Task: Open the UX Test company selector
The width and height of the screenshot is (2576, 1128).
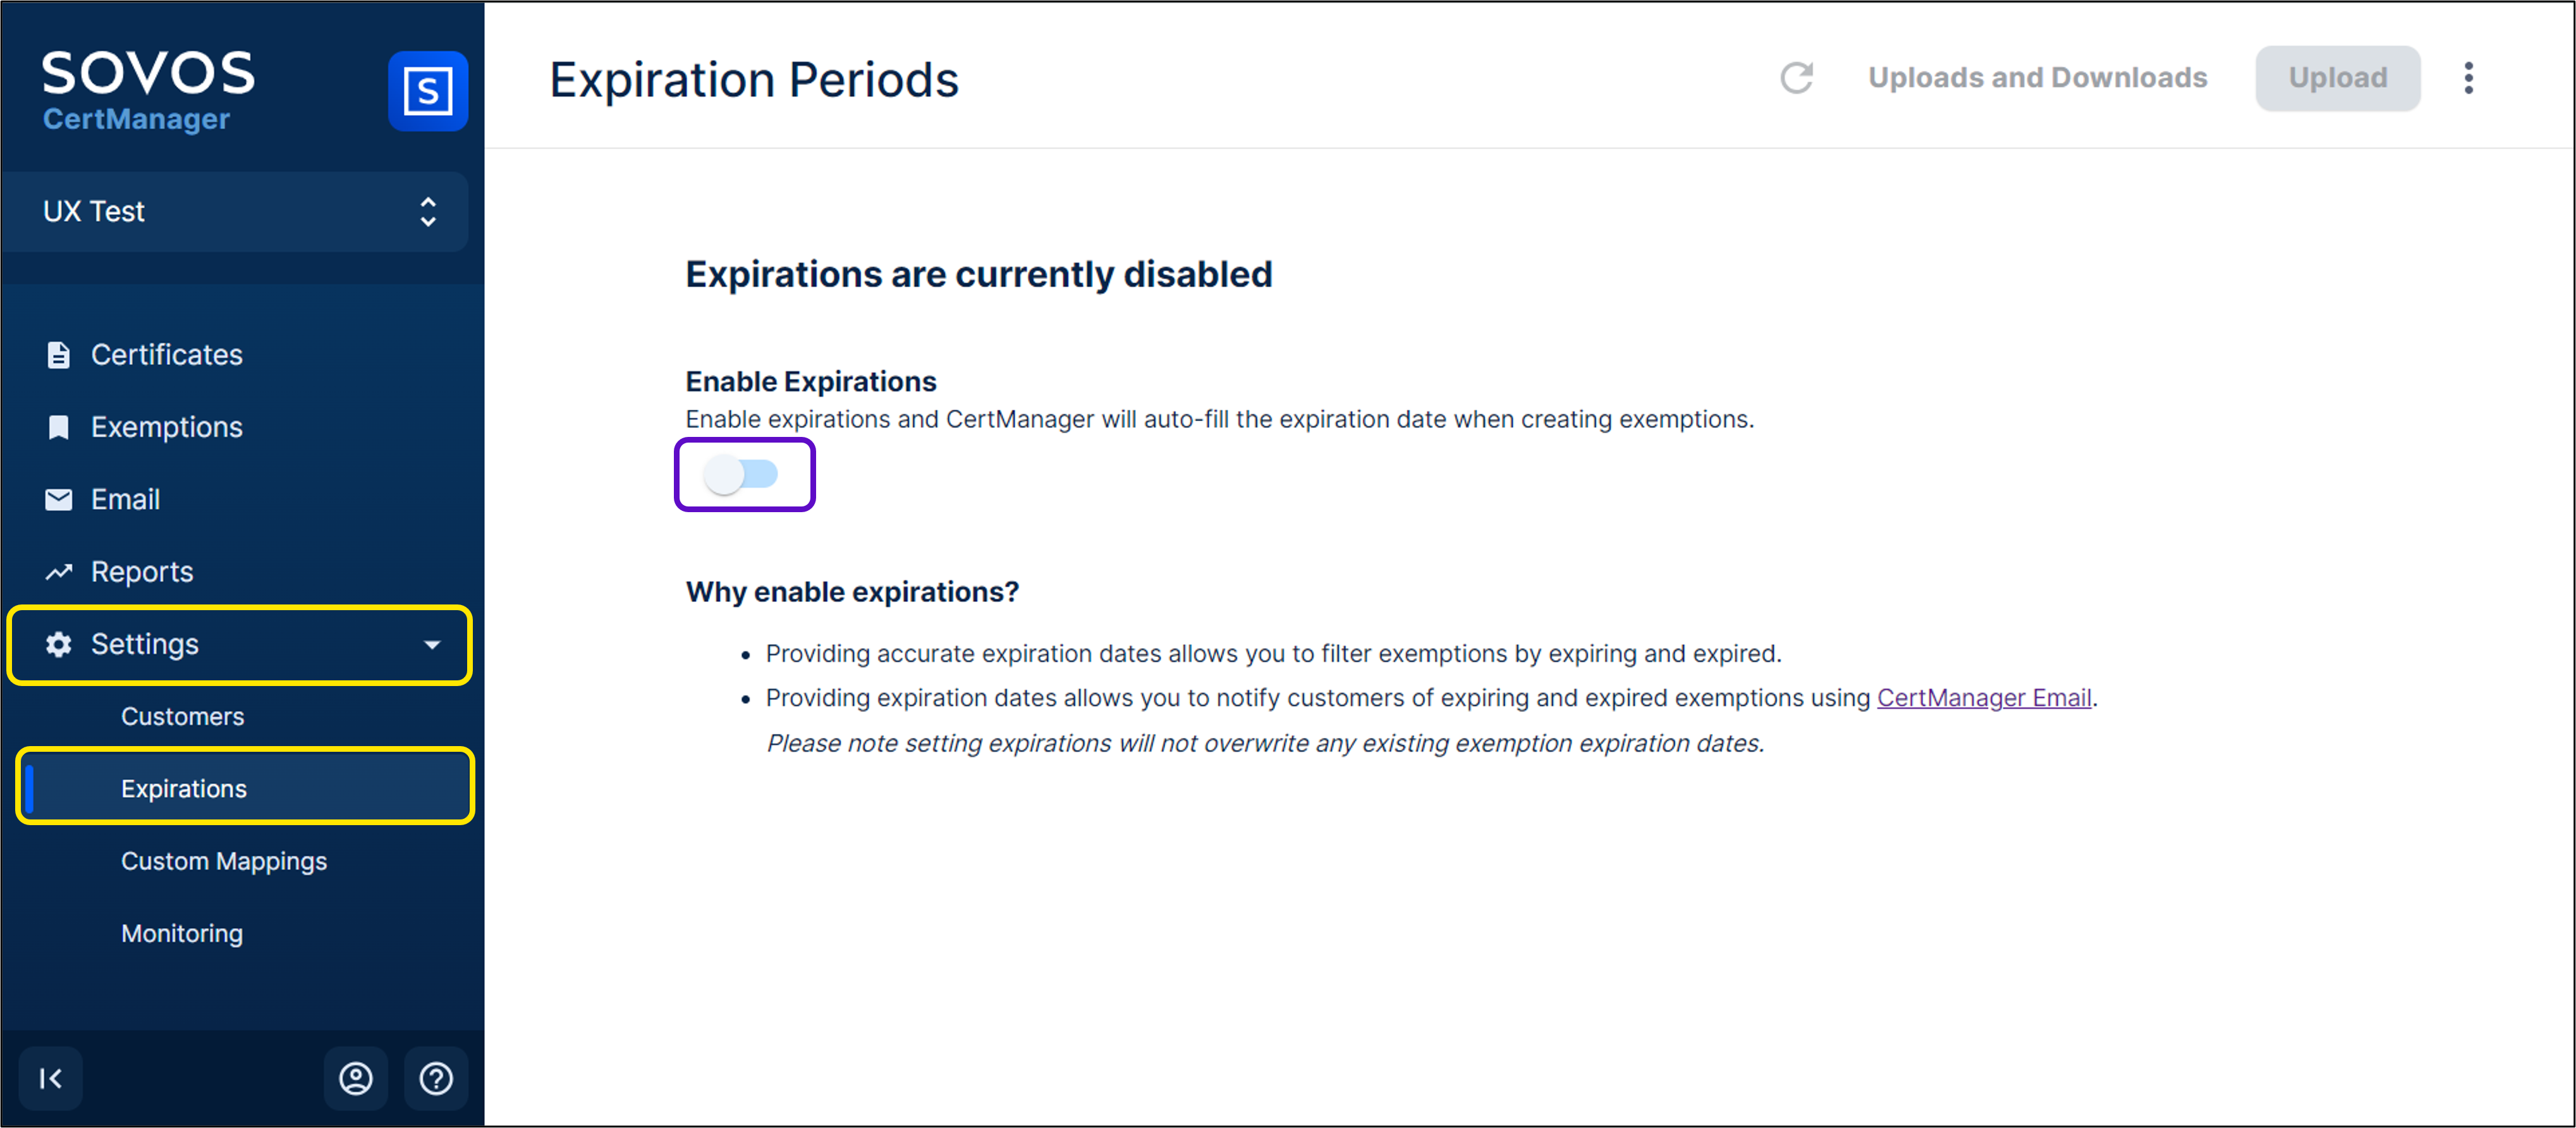Action: coord(237,211)
